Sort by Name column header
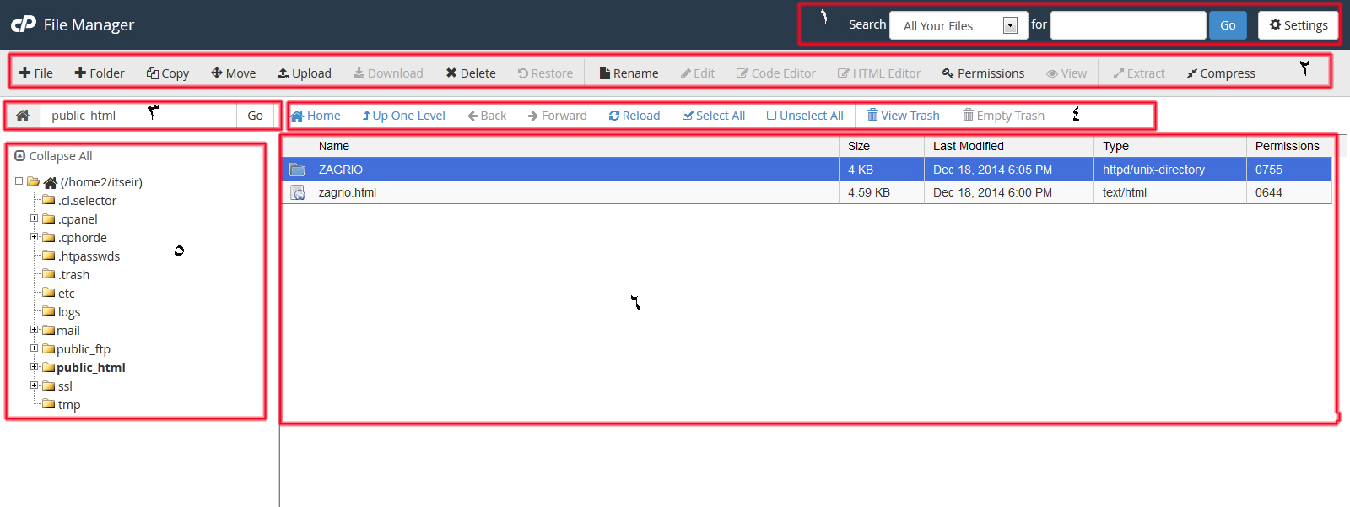 tap(575, 146)
